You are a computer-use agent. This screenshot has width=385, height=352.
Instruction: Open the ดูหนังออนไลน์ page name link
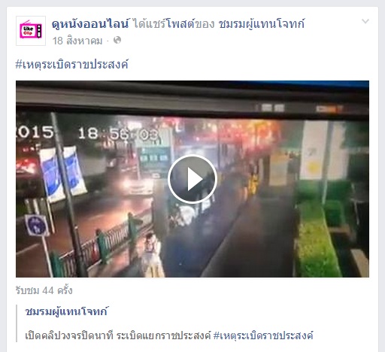[90, 24]
